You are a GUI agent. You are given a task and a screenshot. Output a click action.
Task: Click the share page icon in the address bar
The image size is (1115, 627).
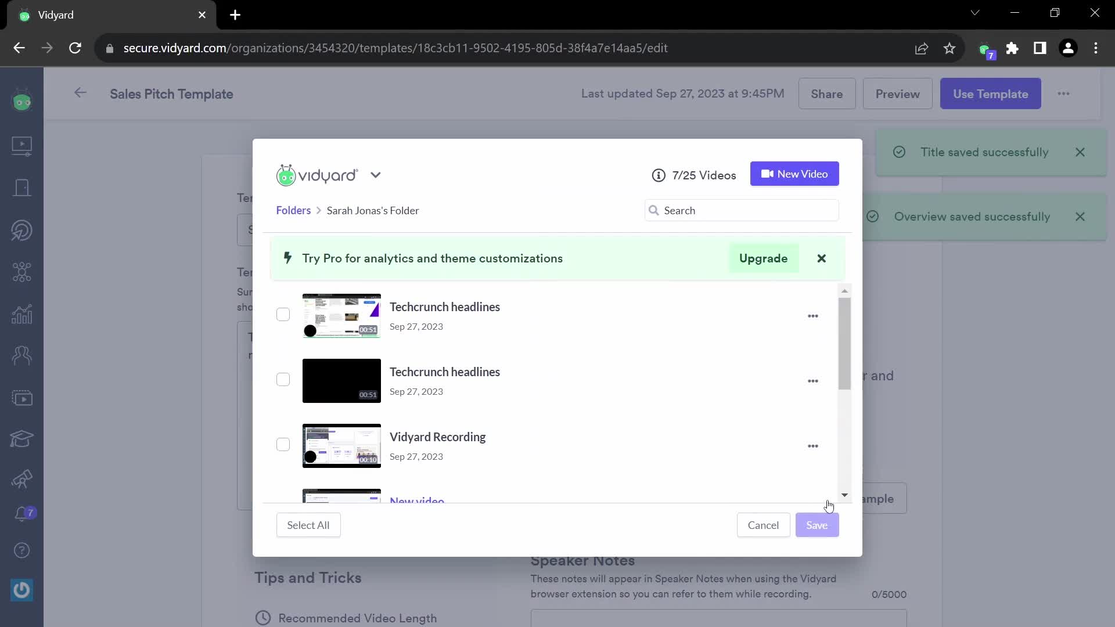point(922,48)
